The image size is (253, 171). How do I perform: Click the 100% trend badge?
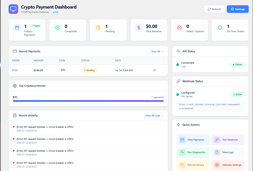point(36,26)
